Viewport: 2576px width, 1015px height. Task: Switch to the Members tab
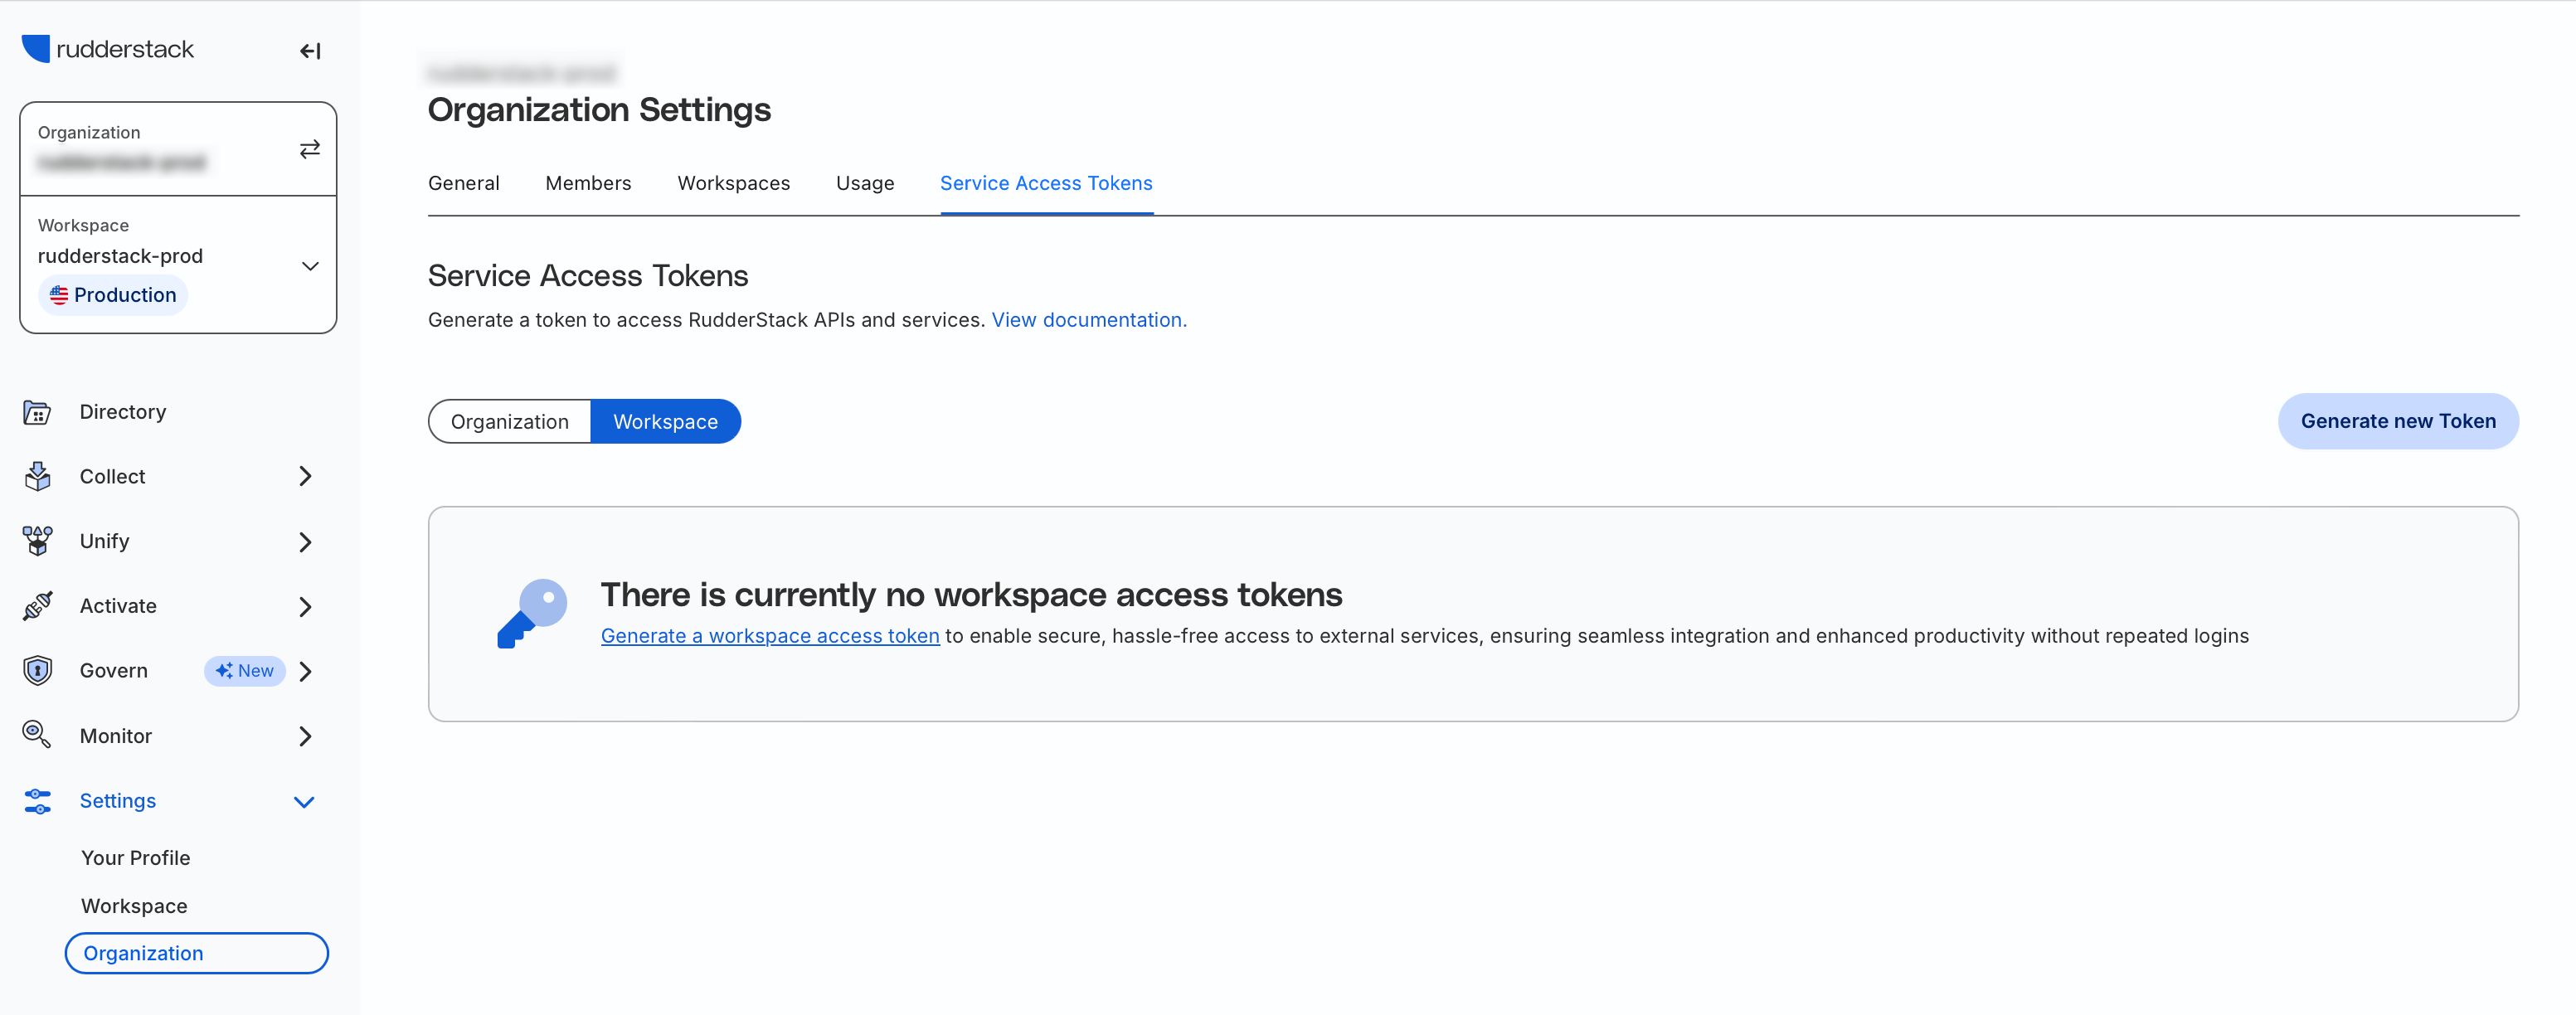coord(588,183)
